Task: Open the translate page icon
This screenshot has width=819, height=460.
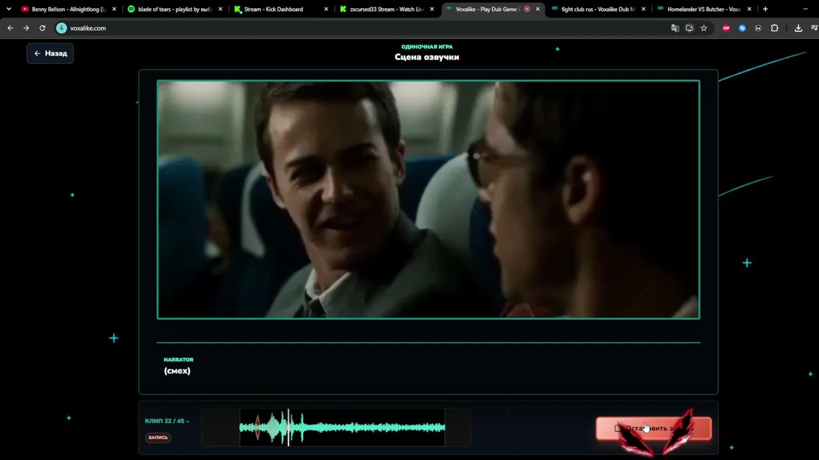Action: pyautogui.click(x=675, y=28)
